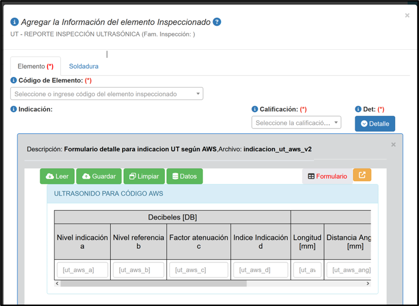Open form in new window via orange icon

[x=362, y=175]
